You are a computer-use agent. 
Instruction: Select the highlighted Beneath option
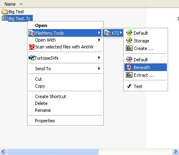pos(145,67)
